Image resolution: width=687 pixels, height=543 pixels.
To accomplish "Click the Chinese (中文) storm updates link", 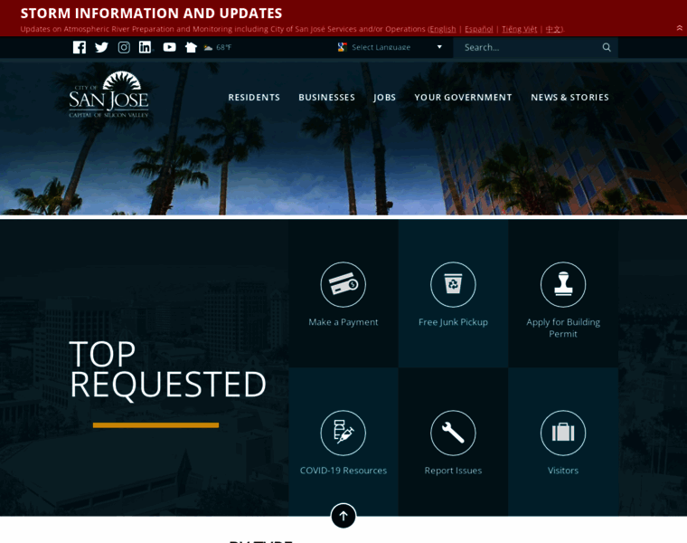I will [553, 29].
